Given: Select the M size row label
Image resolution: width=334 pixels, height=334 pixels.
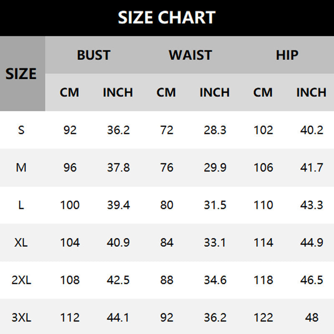Looking at the screenshot, I should click(21, 167).
